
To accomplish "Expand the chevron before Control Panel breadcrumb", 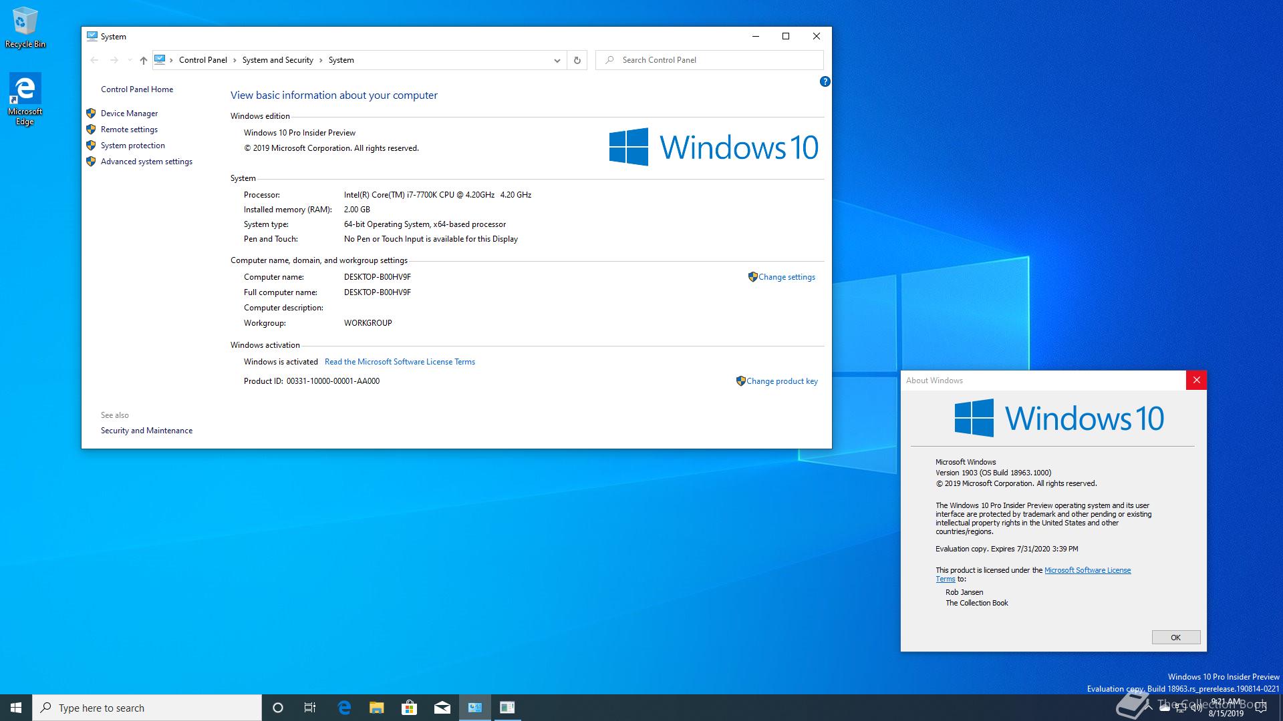I will (172, 60).
